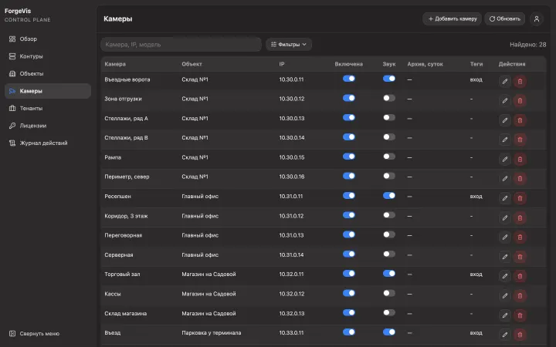556x347 pixels.
Task: Edit the Въездные ворота camera
Action: (x=504, y=82)
